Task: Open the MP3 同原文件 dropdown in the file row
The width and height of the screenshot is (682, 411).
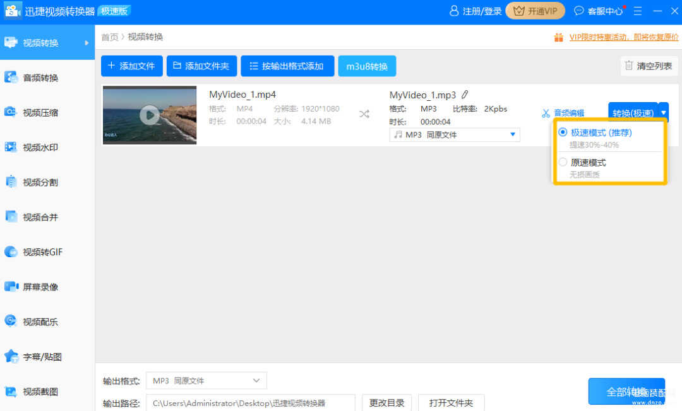Action: pyautogui.click(x=455, y=134)
